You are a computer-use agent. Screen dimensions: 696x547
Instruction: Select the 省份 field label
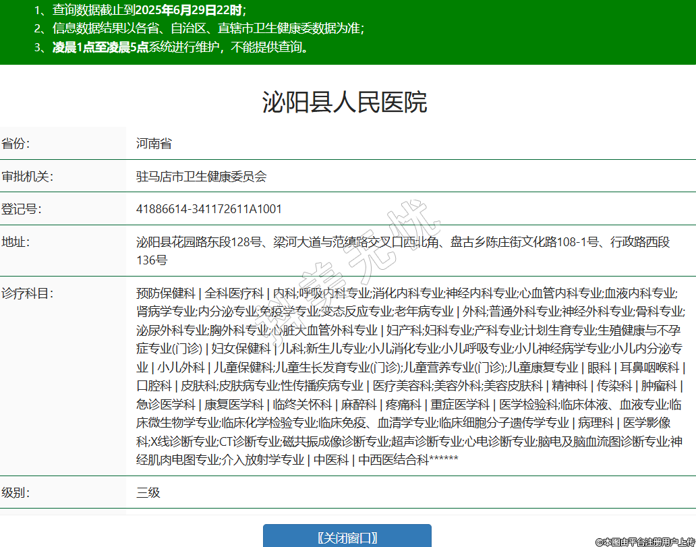(16, 144)
